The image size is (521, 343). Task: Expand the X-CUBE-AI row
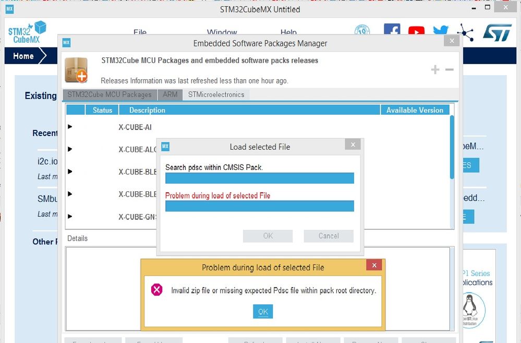pyautogui.click(x=70, y=127)
